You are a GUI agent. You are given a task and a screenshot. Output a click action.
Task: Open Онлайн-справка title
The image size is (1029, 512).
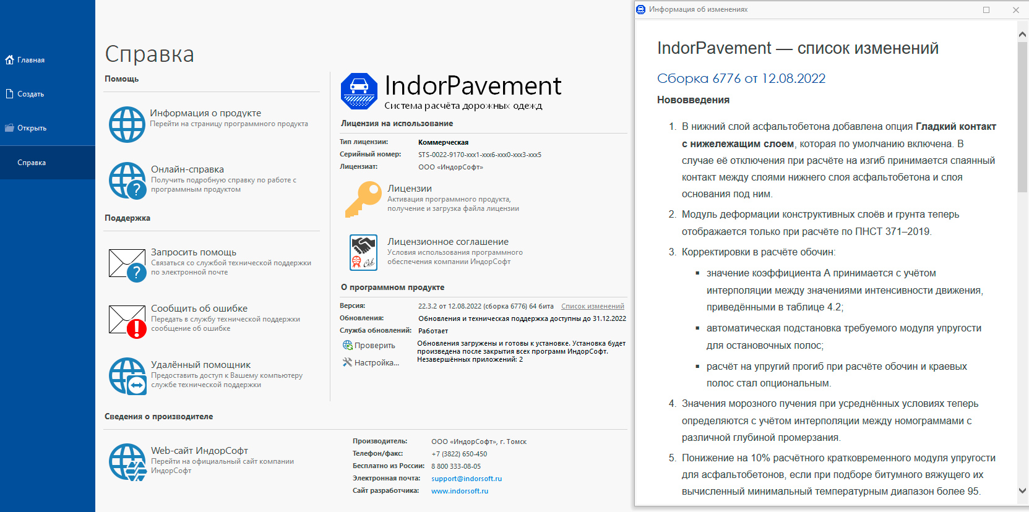(187, 169)
